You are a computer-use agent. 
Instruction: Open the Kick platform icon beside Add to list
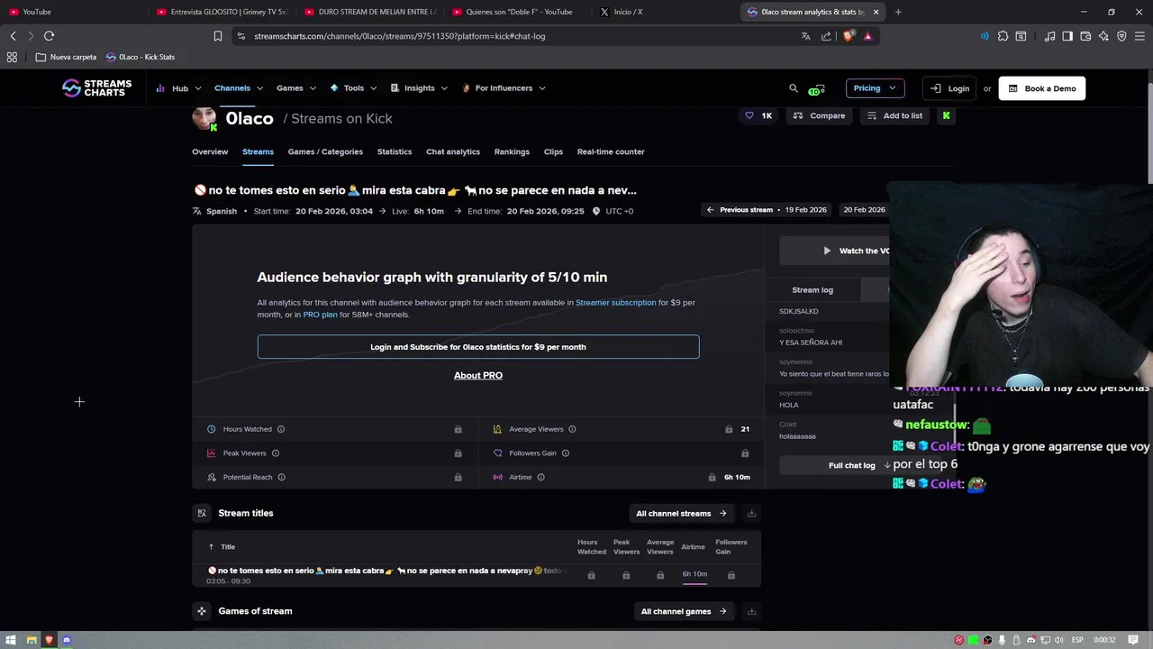tap(946, 115)
